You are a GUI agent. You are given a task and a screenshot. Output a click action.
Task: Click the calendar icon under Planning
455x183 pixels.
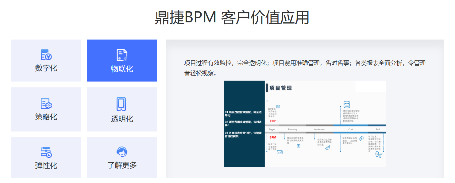[298, 146]
